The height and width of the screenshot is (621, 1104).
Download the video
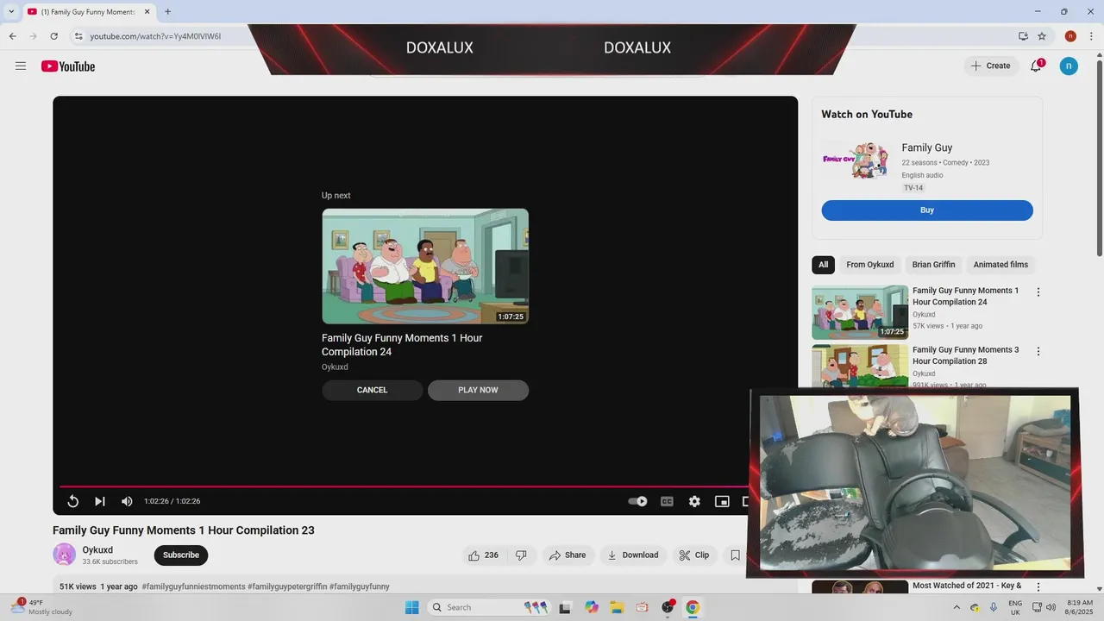point(633,555)
